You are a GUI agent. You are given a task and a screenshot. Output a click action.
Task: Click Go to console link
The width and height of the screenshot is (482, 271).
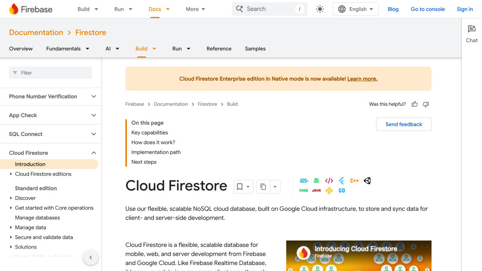point(428,9)
